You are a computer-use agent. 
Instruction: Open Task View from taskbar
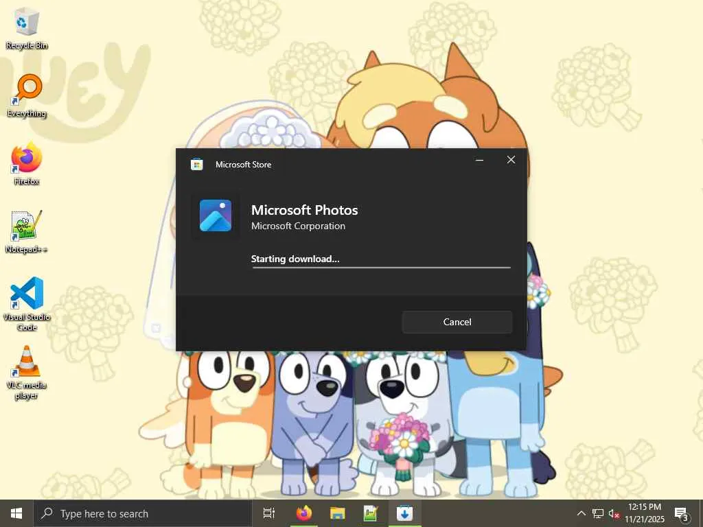(269, 513)
